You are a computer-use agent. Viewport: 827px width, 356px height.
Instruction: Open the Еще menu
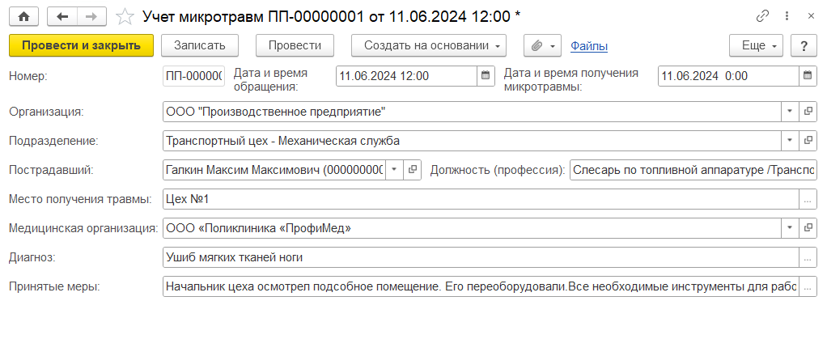tap(757, 46)
